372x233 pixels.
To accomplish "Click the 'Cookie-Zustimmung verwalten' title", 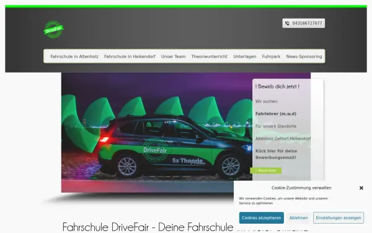I will (301, 188).
